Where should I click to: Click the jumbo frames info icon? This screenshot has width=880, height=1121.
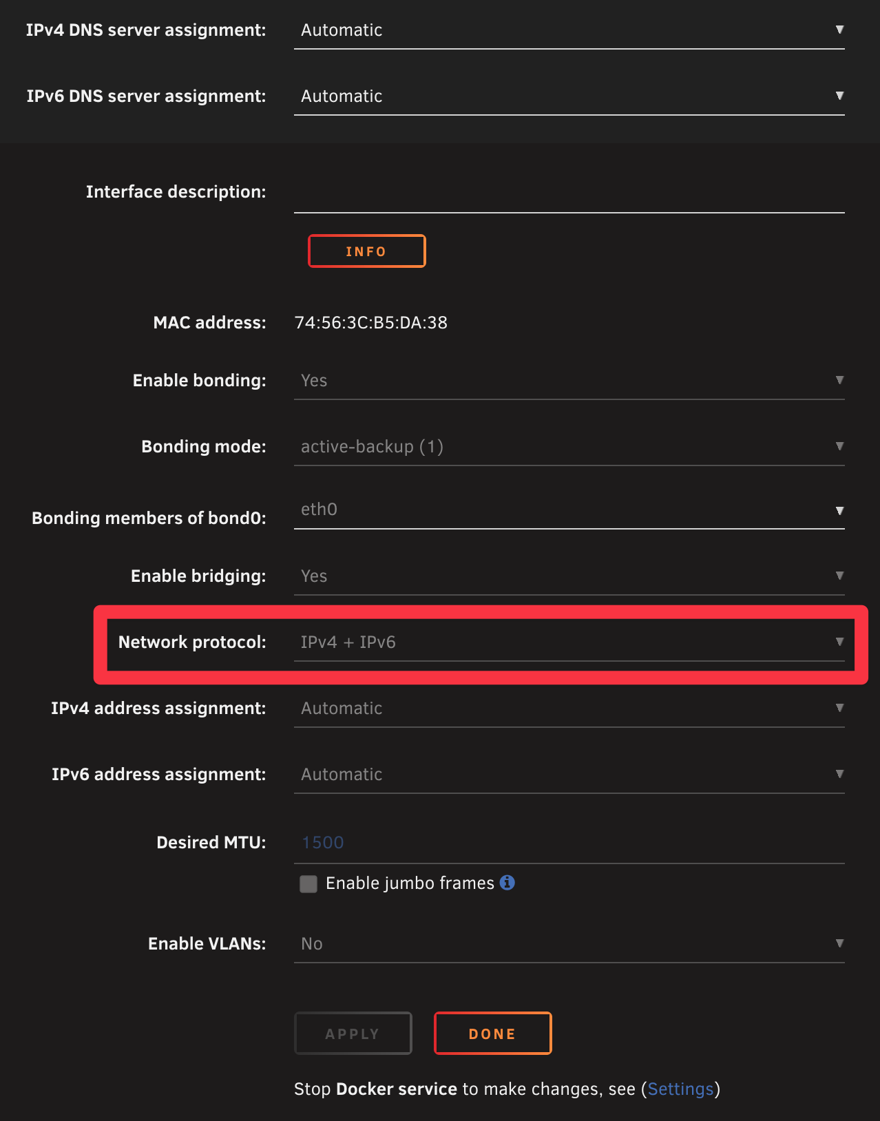pyautogui.click(x=507, y=883)
